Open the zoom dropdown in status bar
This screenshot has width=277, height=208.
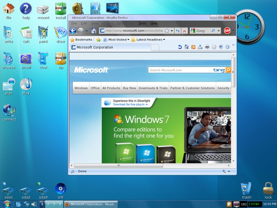coord(229,171)
